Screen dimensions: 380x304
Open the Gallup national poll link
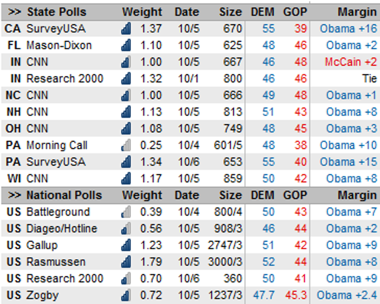click(x=42, y=245)
